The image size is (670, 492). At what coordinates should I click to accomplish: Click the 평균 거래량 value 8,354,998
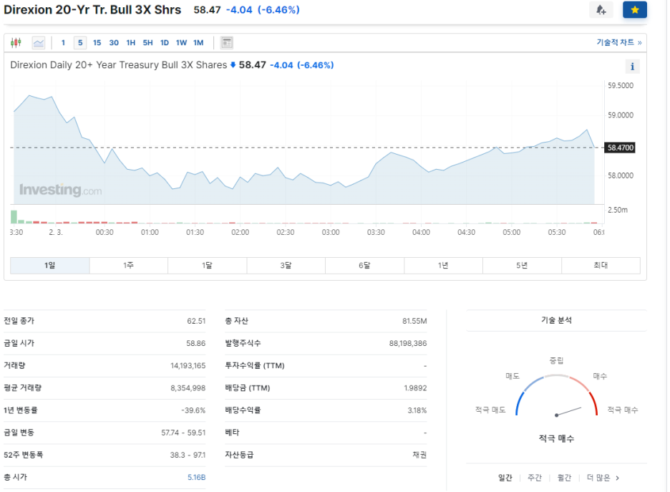[x=188, y=388]
